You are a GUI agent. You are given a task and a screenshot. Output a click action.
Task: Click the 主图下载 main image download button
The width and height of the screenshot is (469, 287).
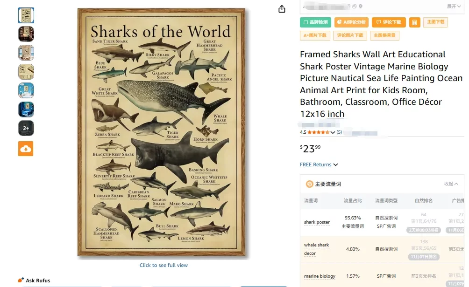click(435, 22)
